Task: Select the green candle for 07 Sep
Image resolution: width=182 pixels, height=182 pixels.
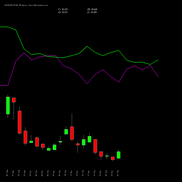Action: point(55,147)
